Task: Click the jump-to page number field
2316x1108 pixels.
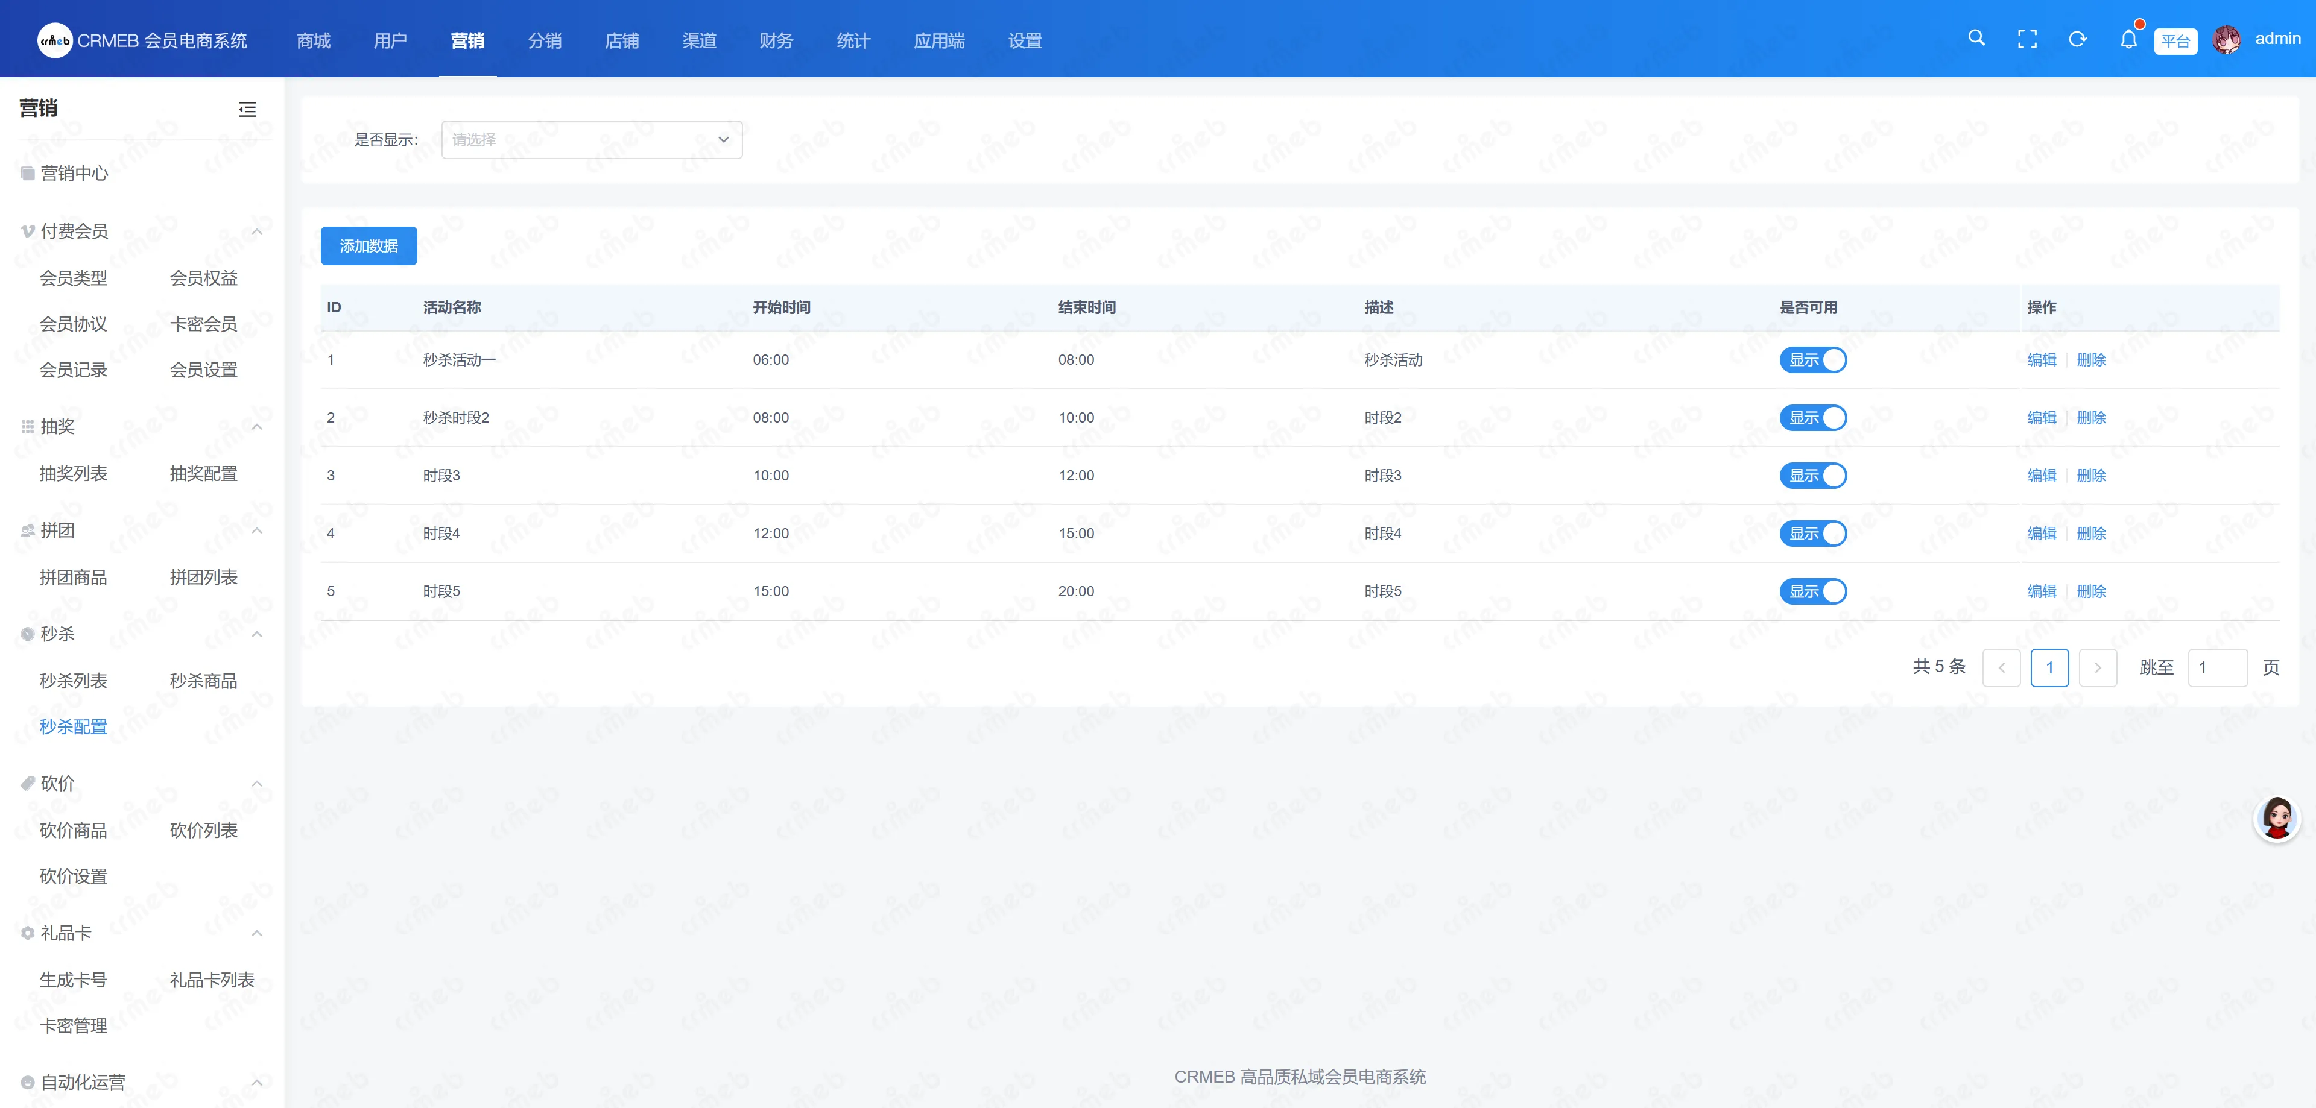Action: tap(2217, 668)
